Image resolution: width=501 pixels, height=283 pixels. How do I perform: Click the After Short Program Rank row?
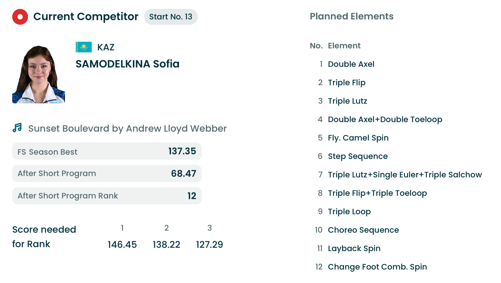(x=107, y=196)
